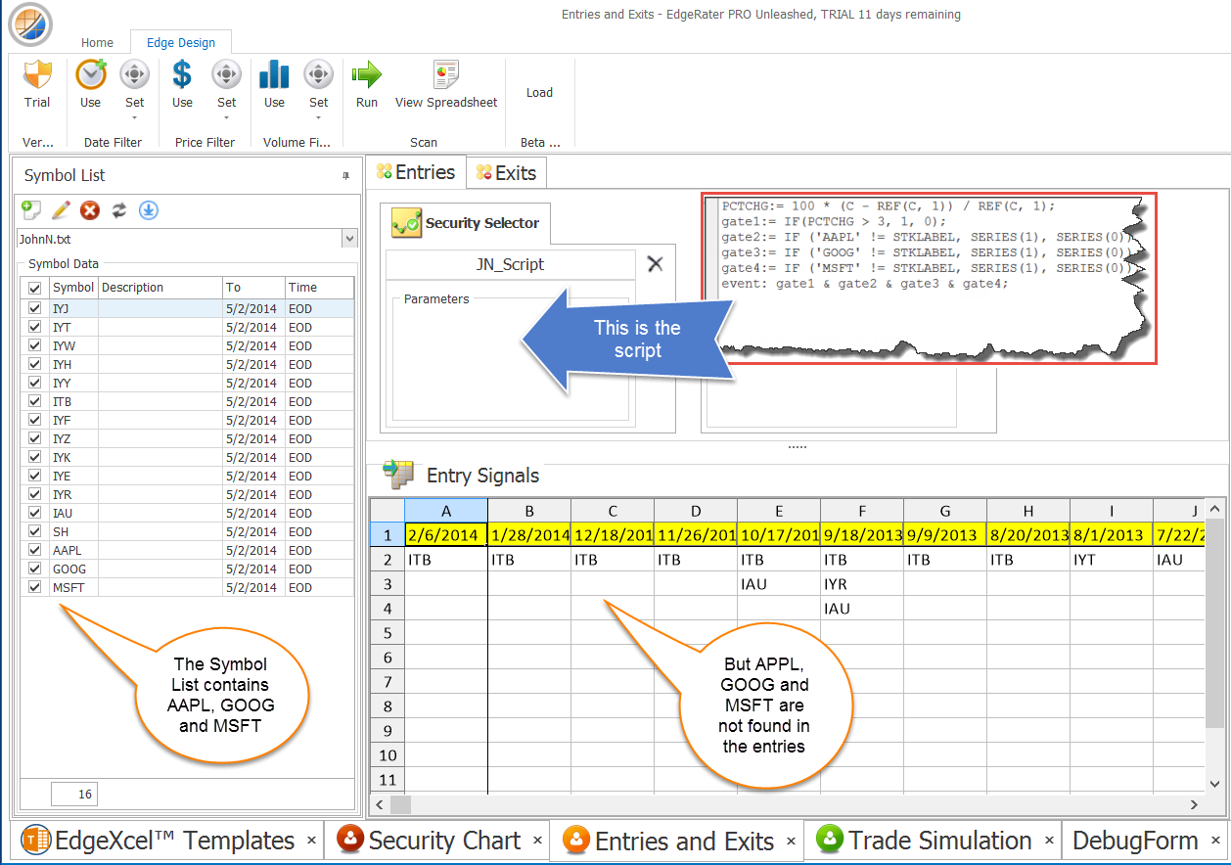Refresh the symbol list icon
The height and width of the screenshot is (865, 1231).
click(x=119, y=209)
